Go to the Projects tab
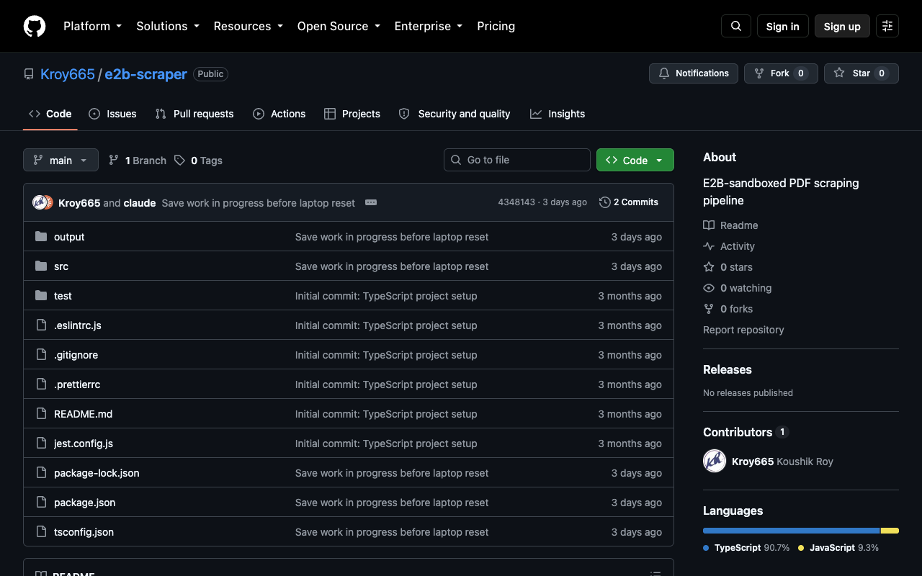 coord(352,114)
